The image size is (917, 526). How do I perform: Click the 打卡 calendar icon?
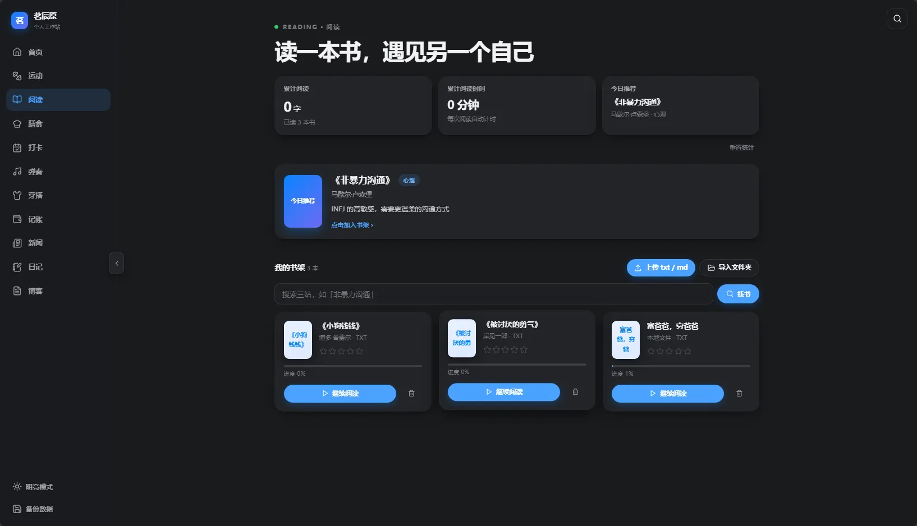17,147
